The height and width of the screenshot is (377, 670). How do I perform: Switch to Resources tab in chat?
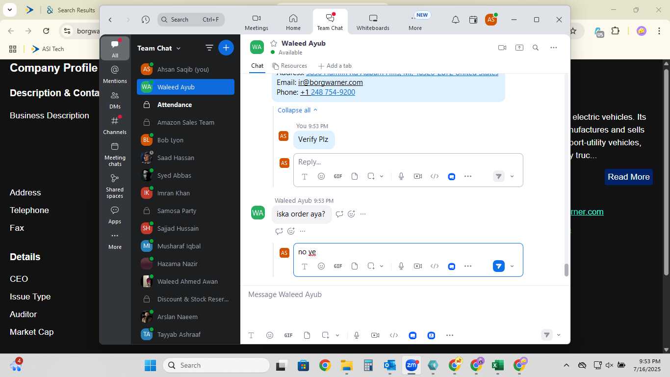click(x=290, y=66)
